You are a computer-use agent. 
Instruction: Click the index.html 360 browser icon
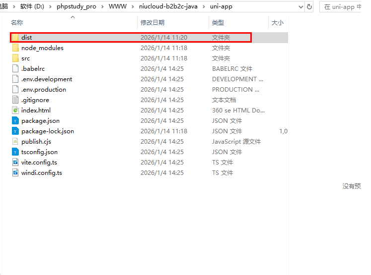point(15,110)
